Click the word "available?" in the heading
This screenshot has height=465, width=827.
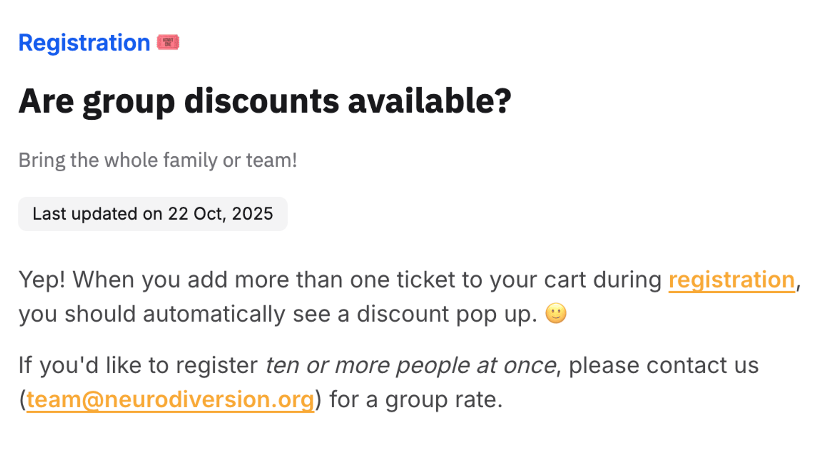click(x=429, y=101)
